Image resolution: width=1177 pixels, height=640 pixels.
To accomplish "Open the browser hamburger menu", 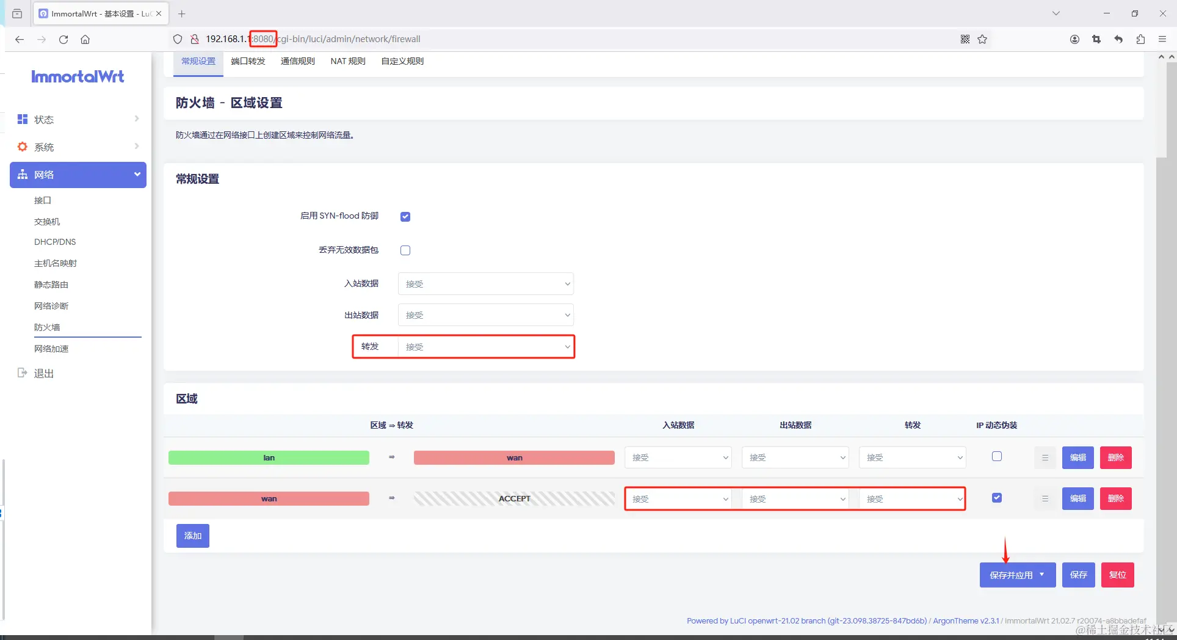I will click(1162, 39).
